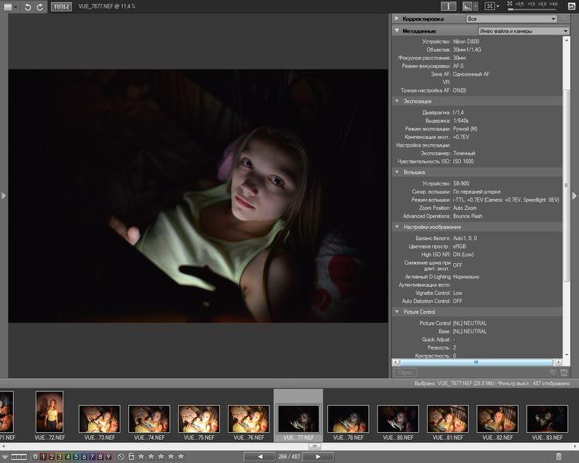Open the Все adjustments filter dropdown
The image size is (579, 463).
tap(511, 19)
